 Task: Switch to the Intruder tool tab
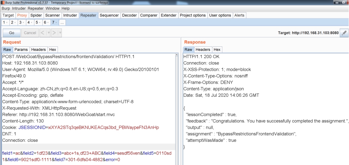[70, 15]
